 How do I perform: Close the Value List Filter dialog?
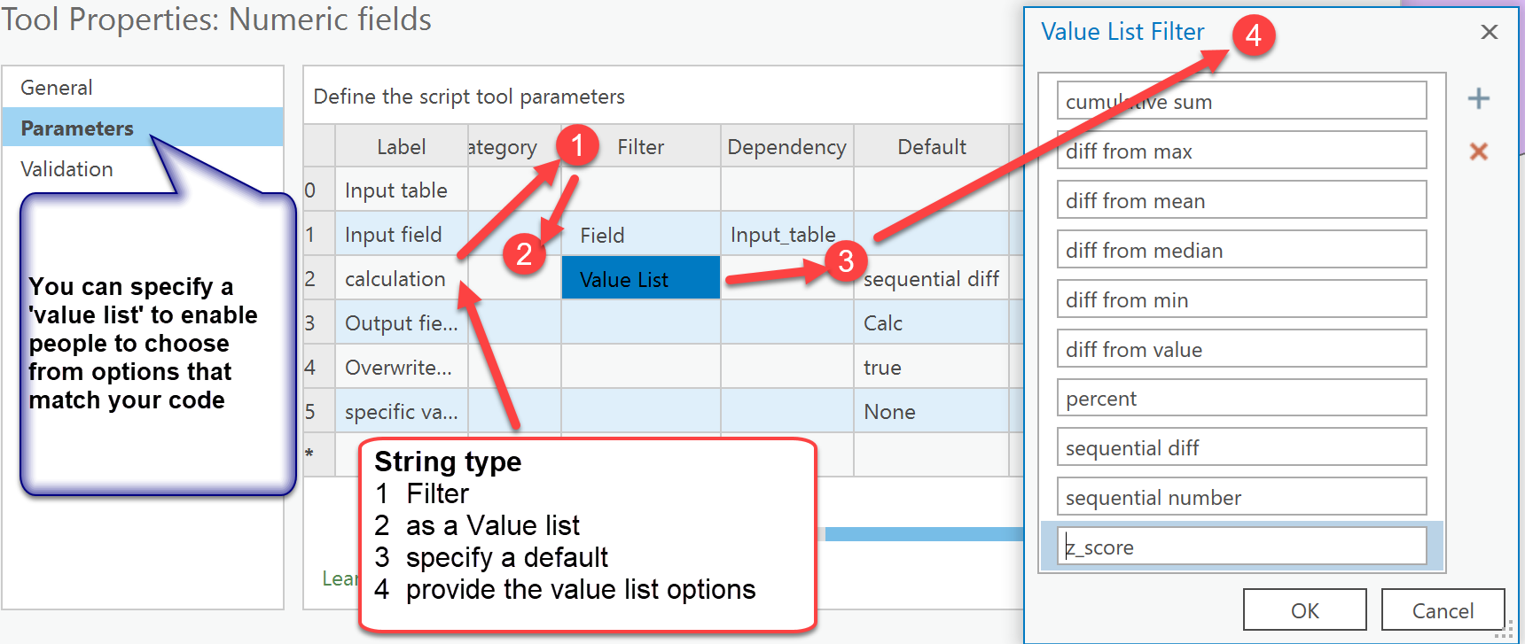tap(1489, 33)
